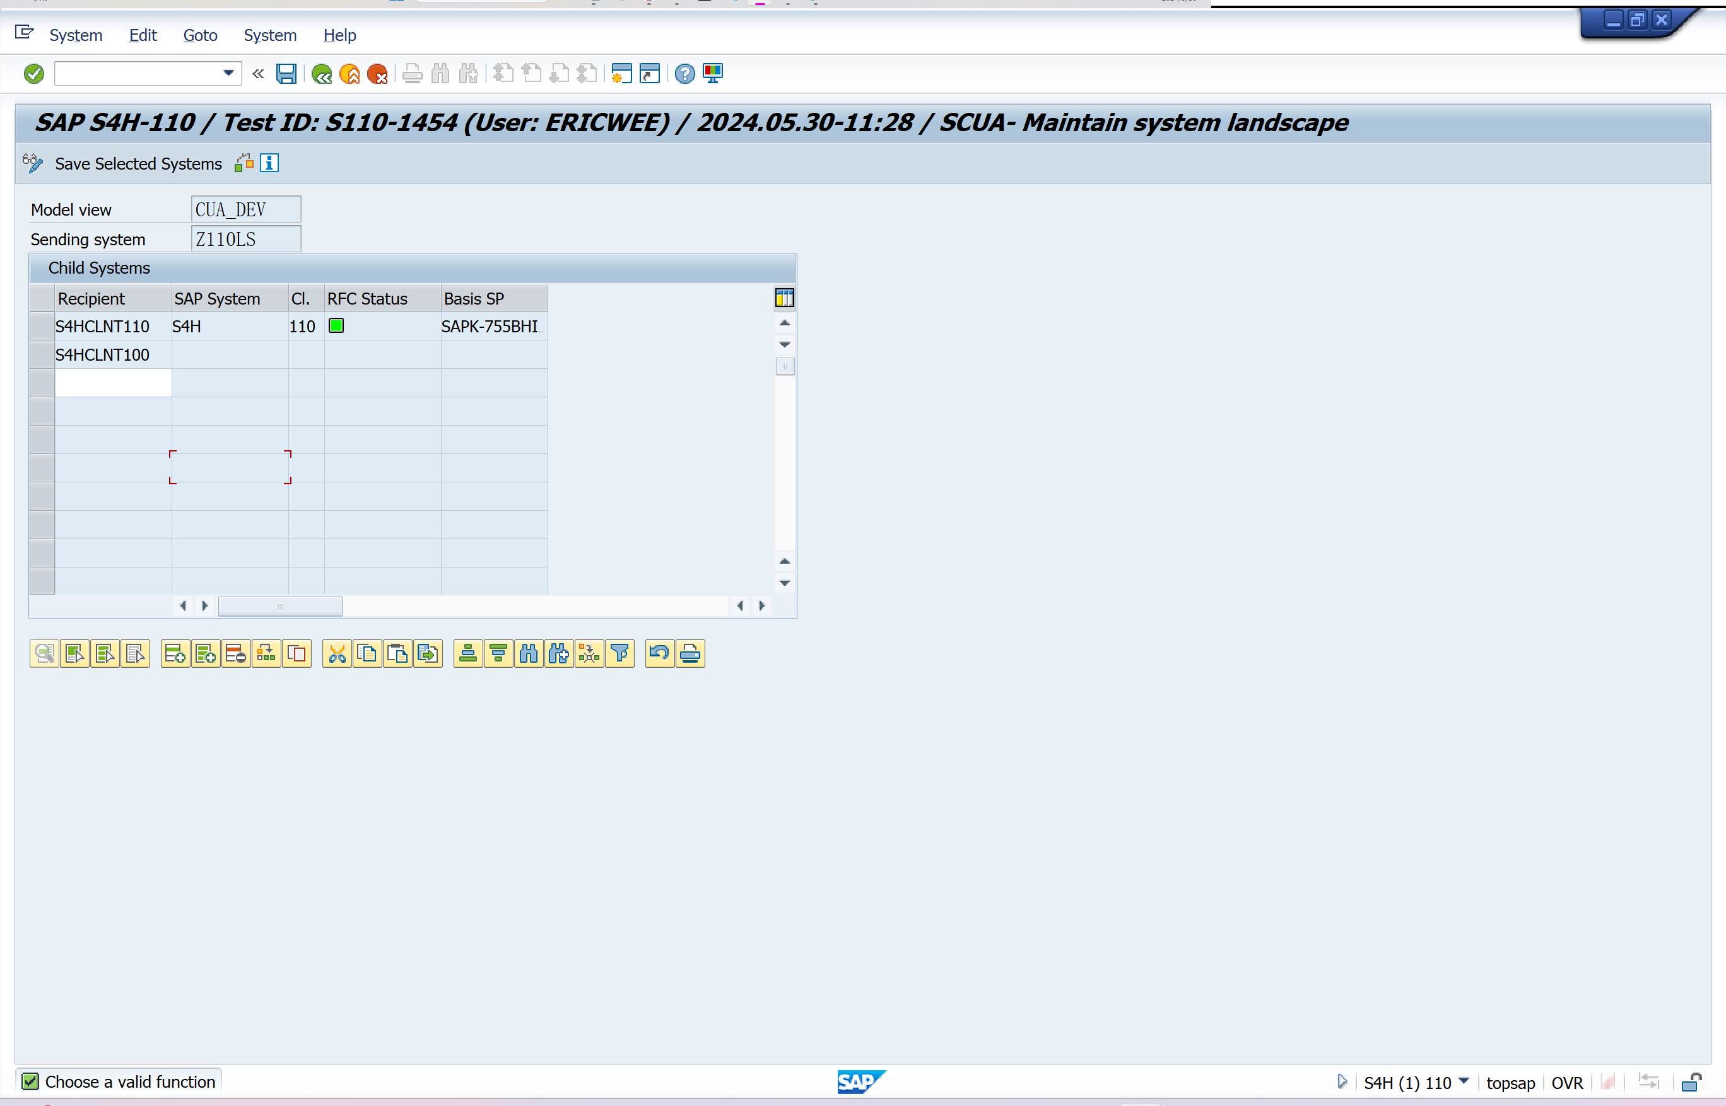Click the blue information icon beside Save Selected Systems
This screenshot has height=1106, width=1726.
pyautogui.click(x=269, y=164)
